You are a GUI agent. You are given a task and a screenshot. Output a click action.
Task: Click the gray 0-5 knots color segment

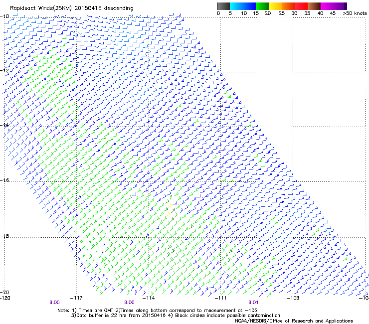pyautogui.click(x=223, y=6)
